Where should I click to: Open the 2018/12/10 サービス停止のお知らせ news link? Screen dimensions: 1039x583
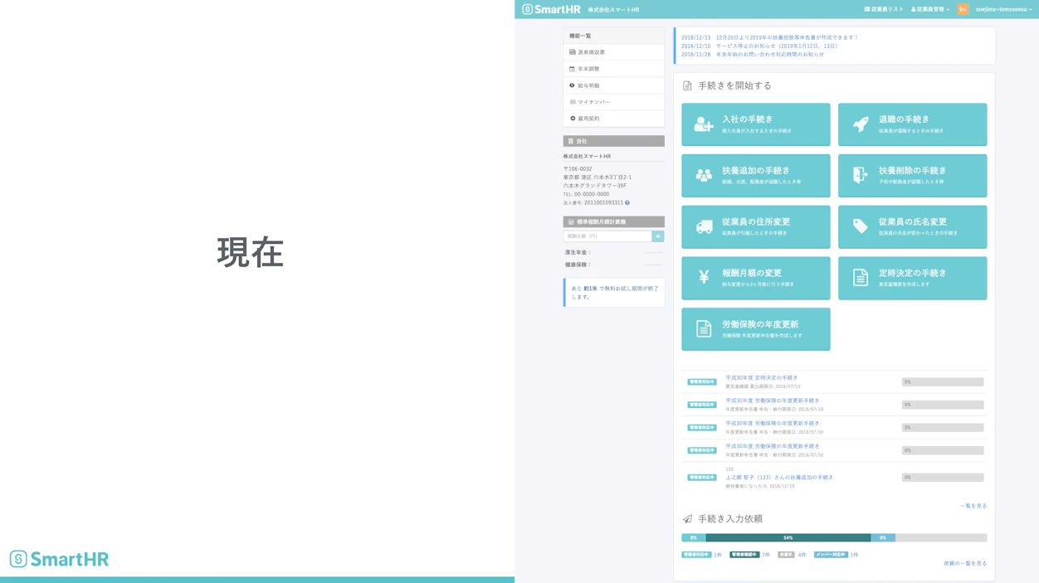click(x=759, y=46)
